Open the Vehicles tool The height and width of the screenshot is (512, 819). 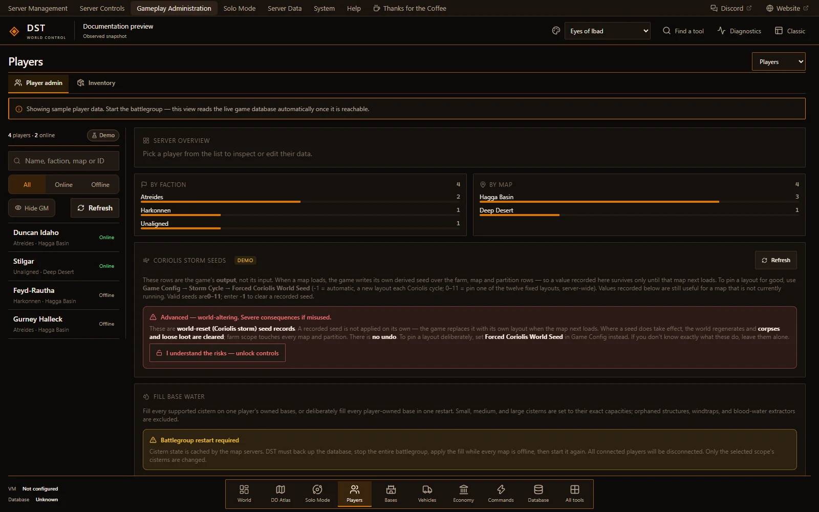(427, 494)
